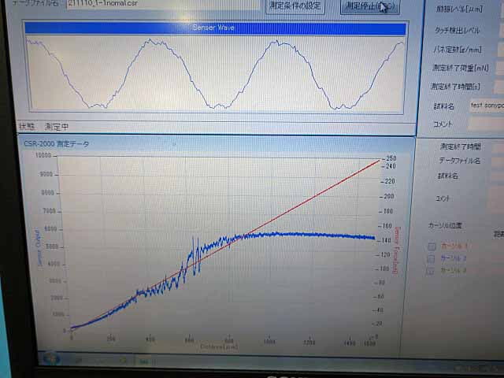Click the 測定条件の設定 button

tap(295, 6)
